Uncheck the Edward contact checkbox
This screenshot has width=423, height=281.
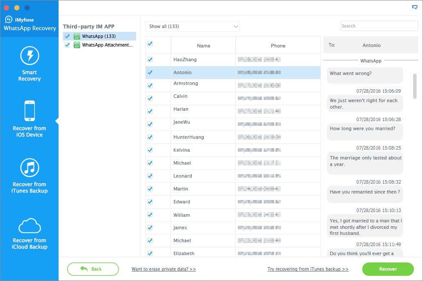tap(150, 202)
